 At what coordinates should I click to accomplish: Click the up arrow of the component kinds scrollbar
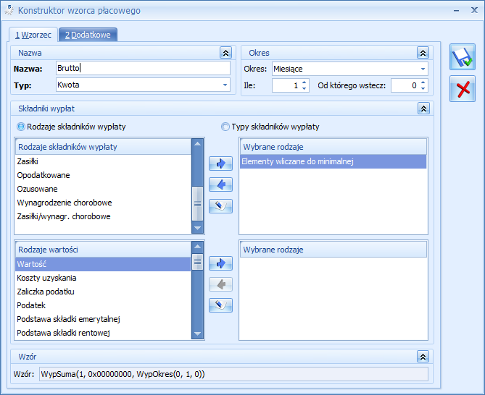click(x=197, y=144)
